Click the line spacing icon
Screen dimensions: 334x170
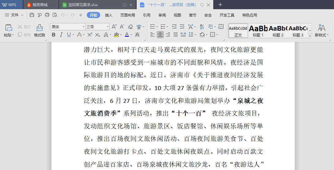(x=191, y=35)
